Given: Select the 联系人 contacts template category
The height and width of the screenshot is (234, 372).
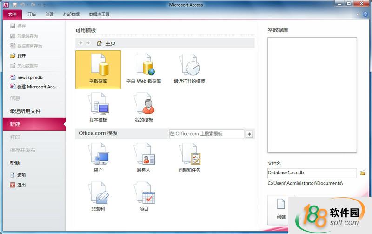Looking at the screenshot, I should (x=144, y=158).
